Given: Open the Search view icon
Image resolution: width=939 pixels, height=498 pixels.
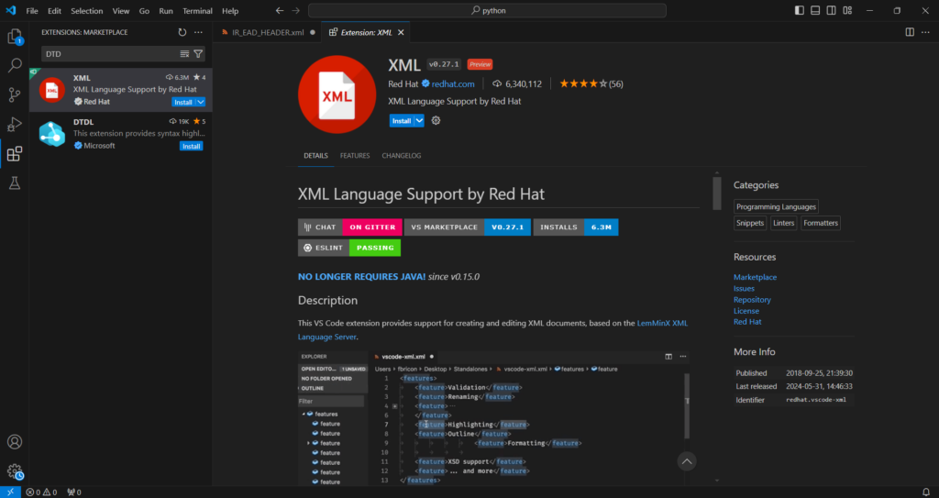Looking at the screenshot, I should [x=15, y=65].
